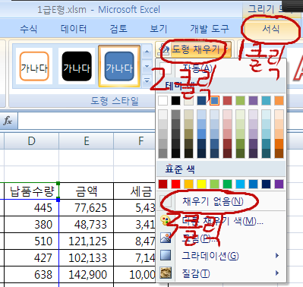Screen dimensions: 303x287
Task: Expand the full shape styles gallery
Action: (x=147, y=80)
